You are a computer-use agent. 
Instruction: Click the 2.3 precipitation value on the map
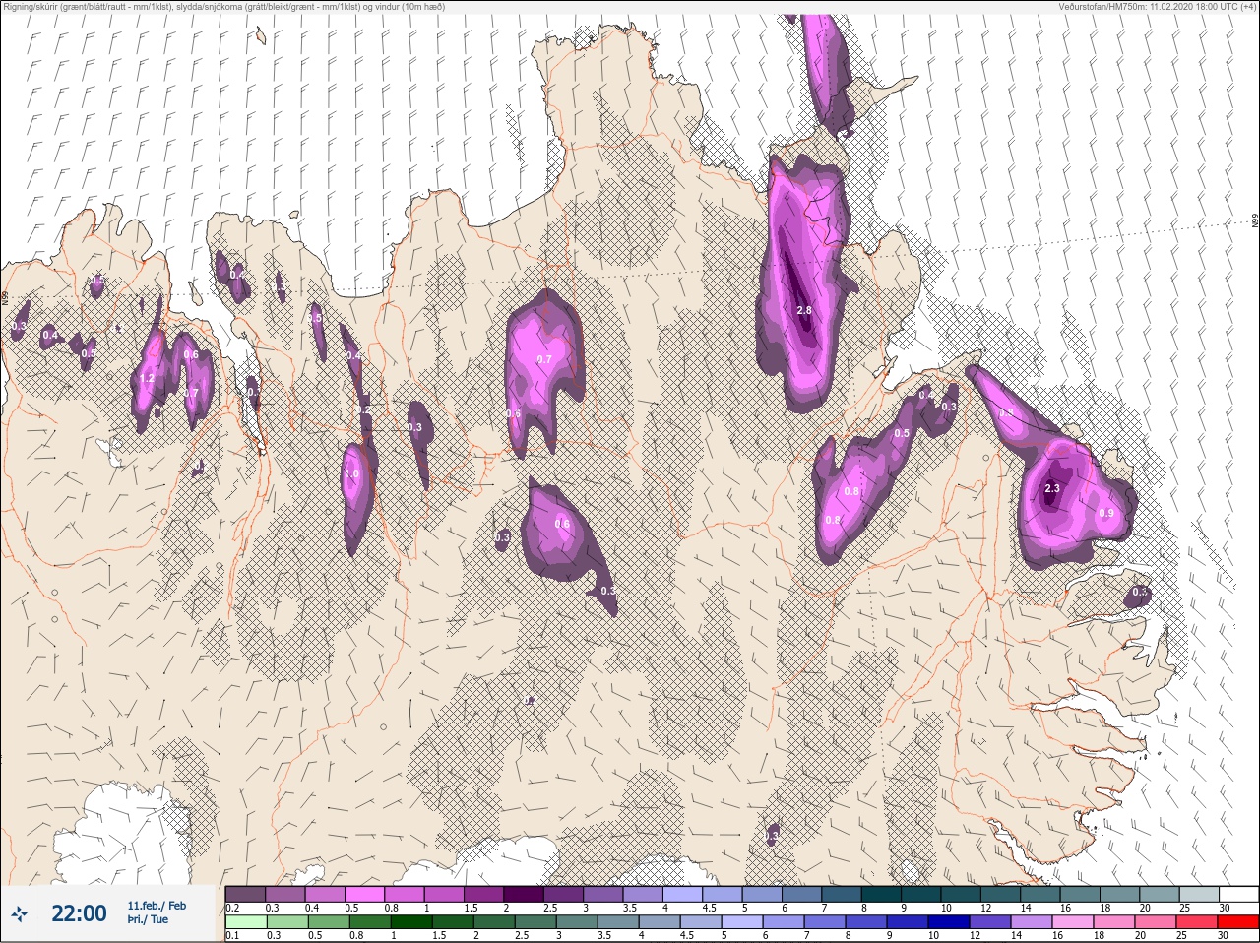pyautogui.click(x=1052, y=488)
